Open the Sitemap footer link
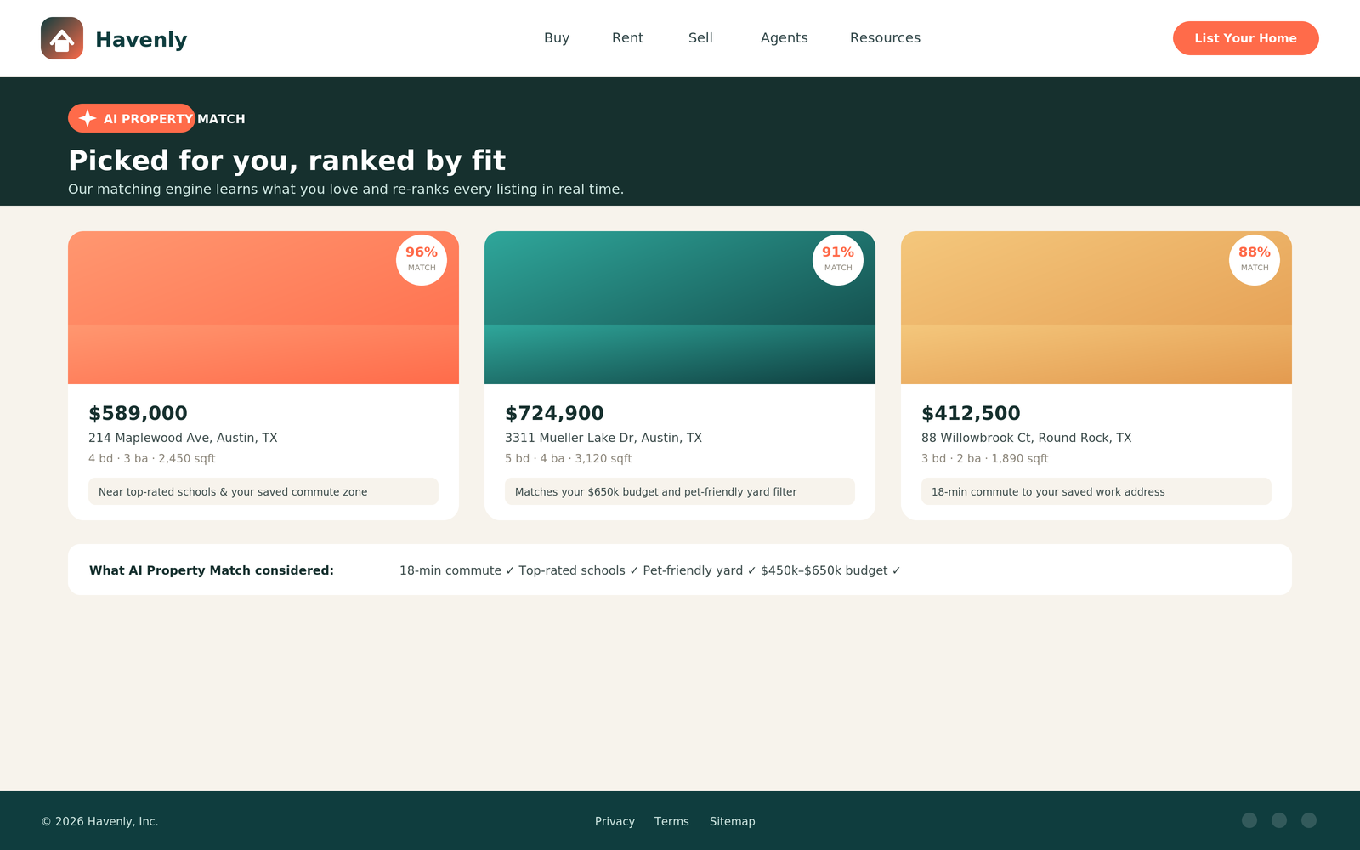Image resolution: width=1360 pixels, height=850 pixels. point(732,821)
